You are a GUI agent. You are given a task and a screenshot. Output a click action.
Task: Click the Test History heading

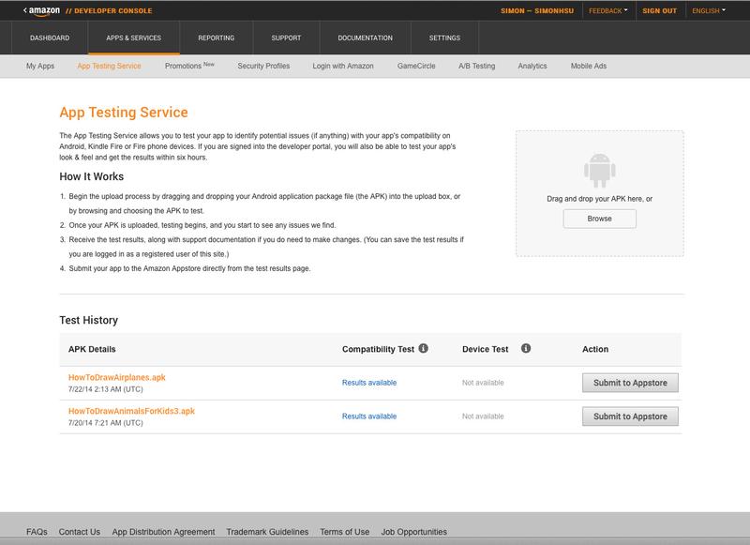pyautogui.click(x=88, y=320)
